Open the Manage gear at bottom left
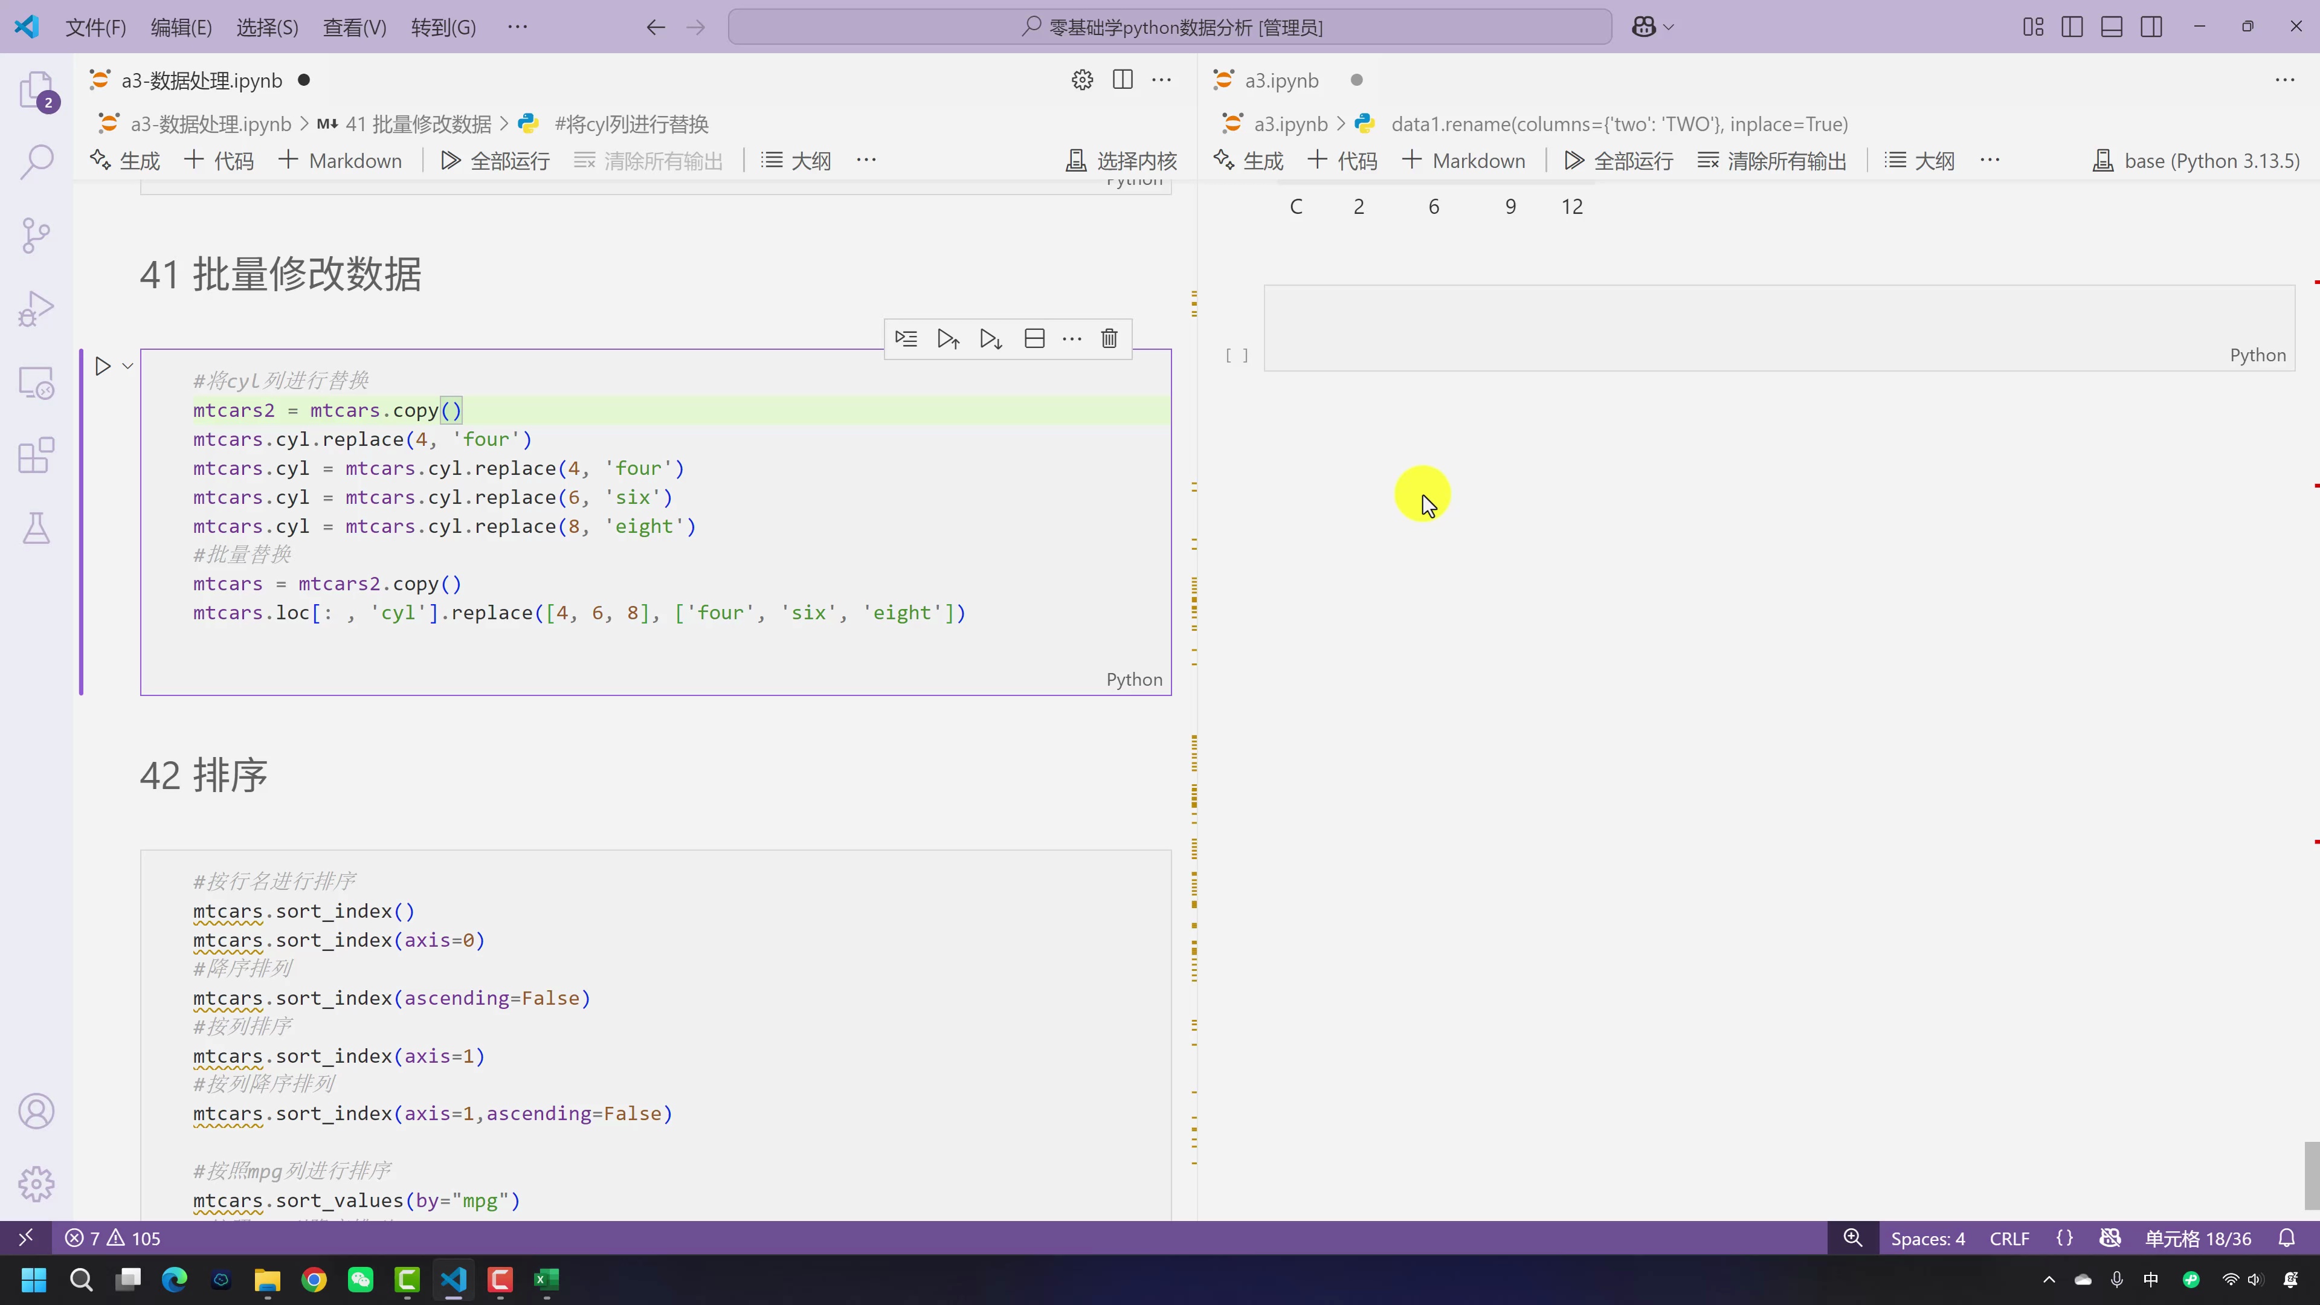Image resolution: width=2320 pixels, height=1305 pixels. tap(37, 1184)
